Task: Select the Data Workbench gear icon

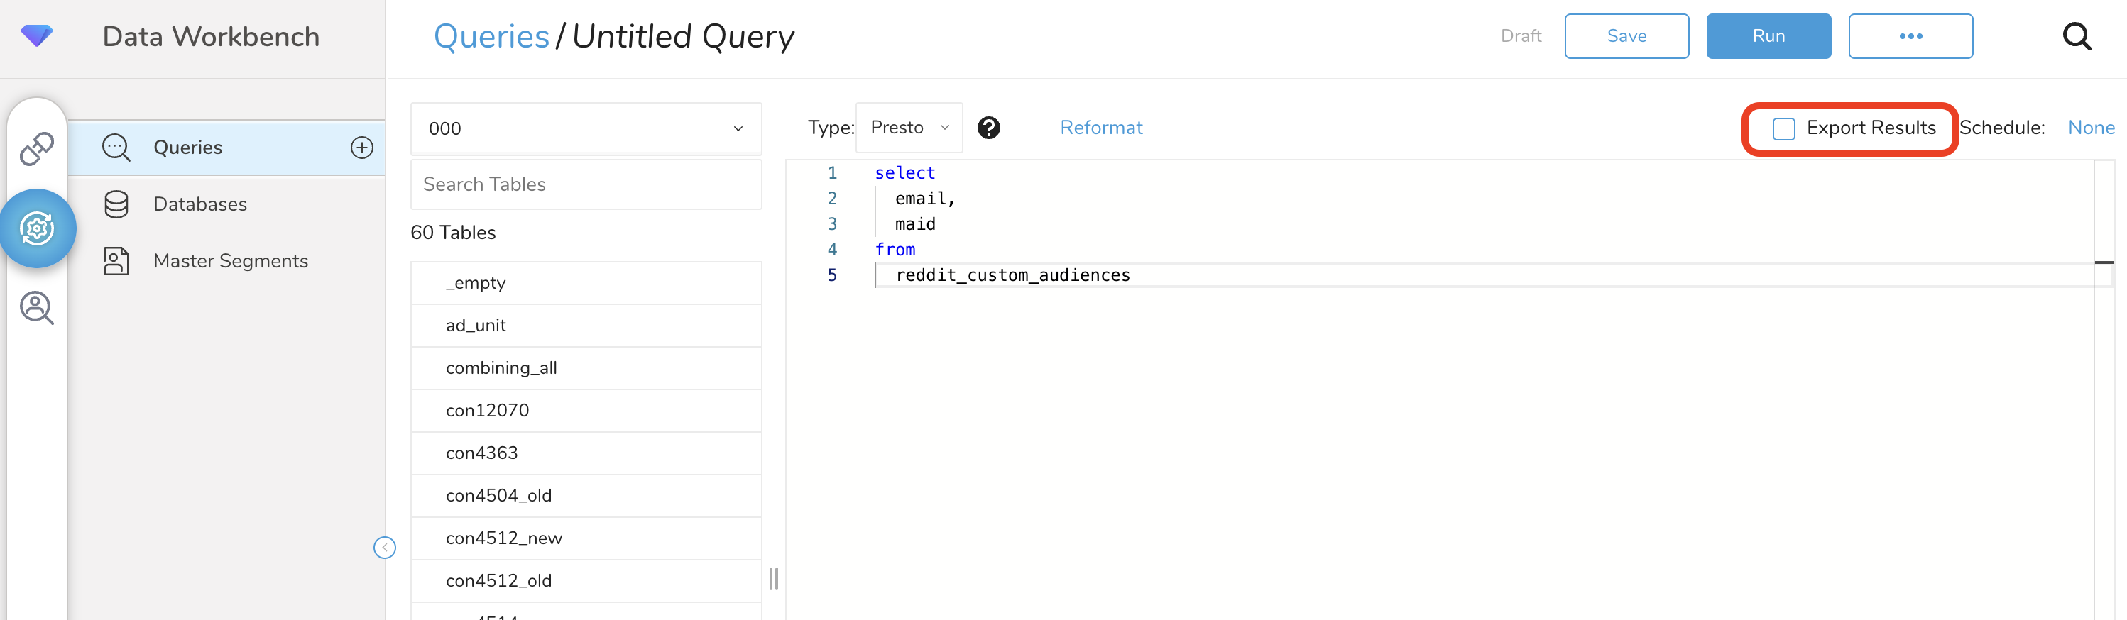Action: [37, 228]
